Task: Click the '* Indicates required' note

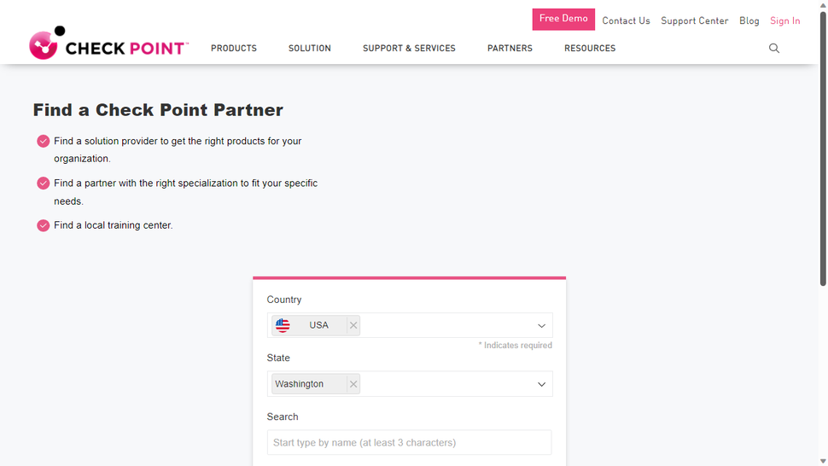Action: coord(515,345)
